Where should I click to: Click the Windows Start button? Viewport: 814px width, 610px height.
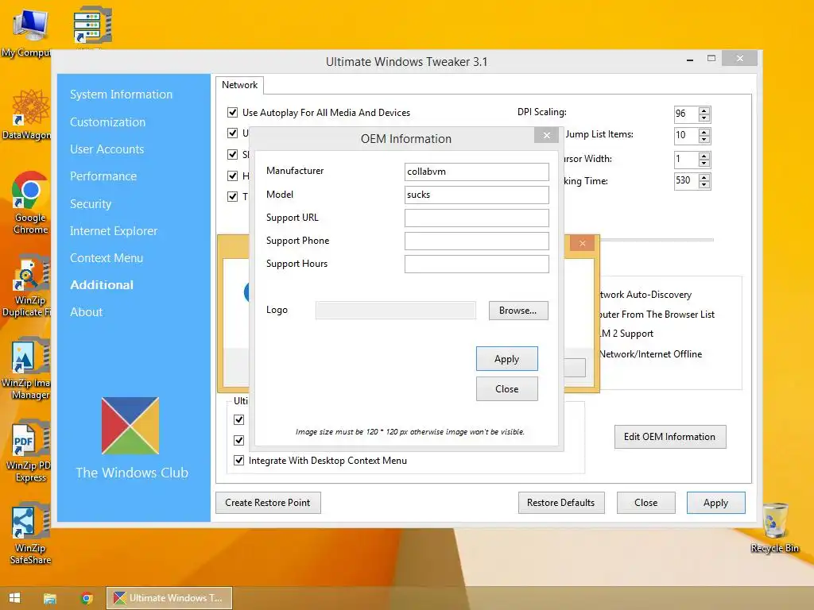click(x=14, y=598)
